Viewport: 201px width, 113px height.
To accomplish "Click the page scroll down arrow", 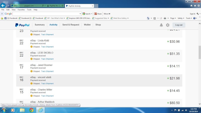I will click(x=199, y=104).
